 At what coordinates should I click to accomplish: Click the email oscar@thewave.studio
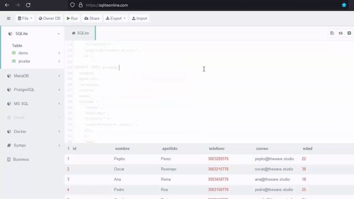coord(274,169)
